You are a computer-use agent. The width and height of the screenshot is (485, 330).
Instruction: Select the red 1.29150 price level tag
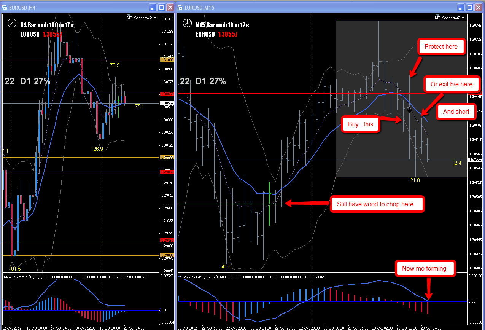pos(167,241)
